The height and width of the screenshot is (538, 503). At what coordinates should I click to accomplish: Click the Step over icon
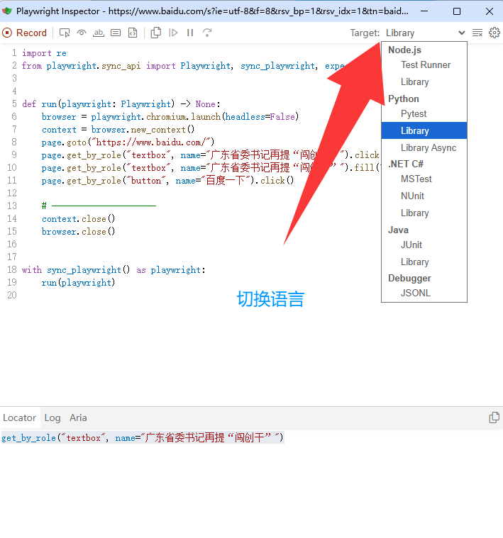click(x=207, y=33)
